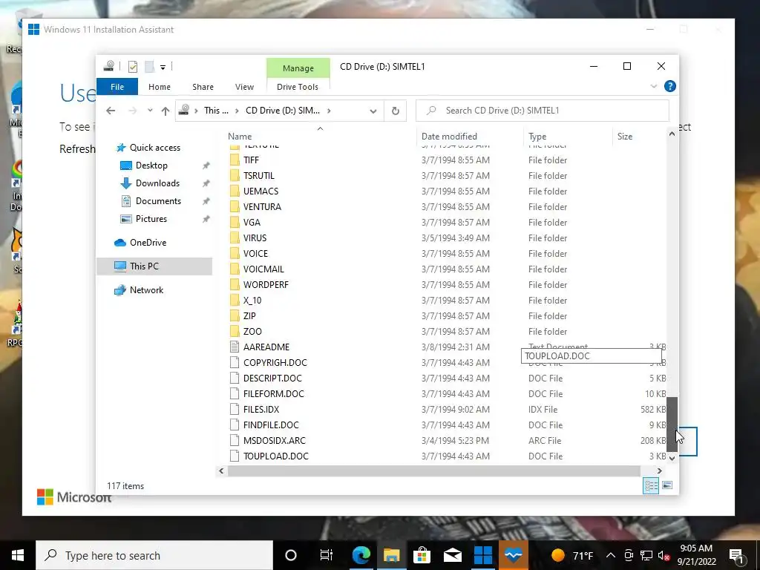Select the X_10 folder
This screenshot has width=760, height=570.
[252, 300]
